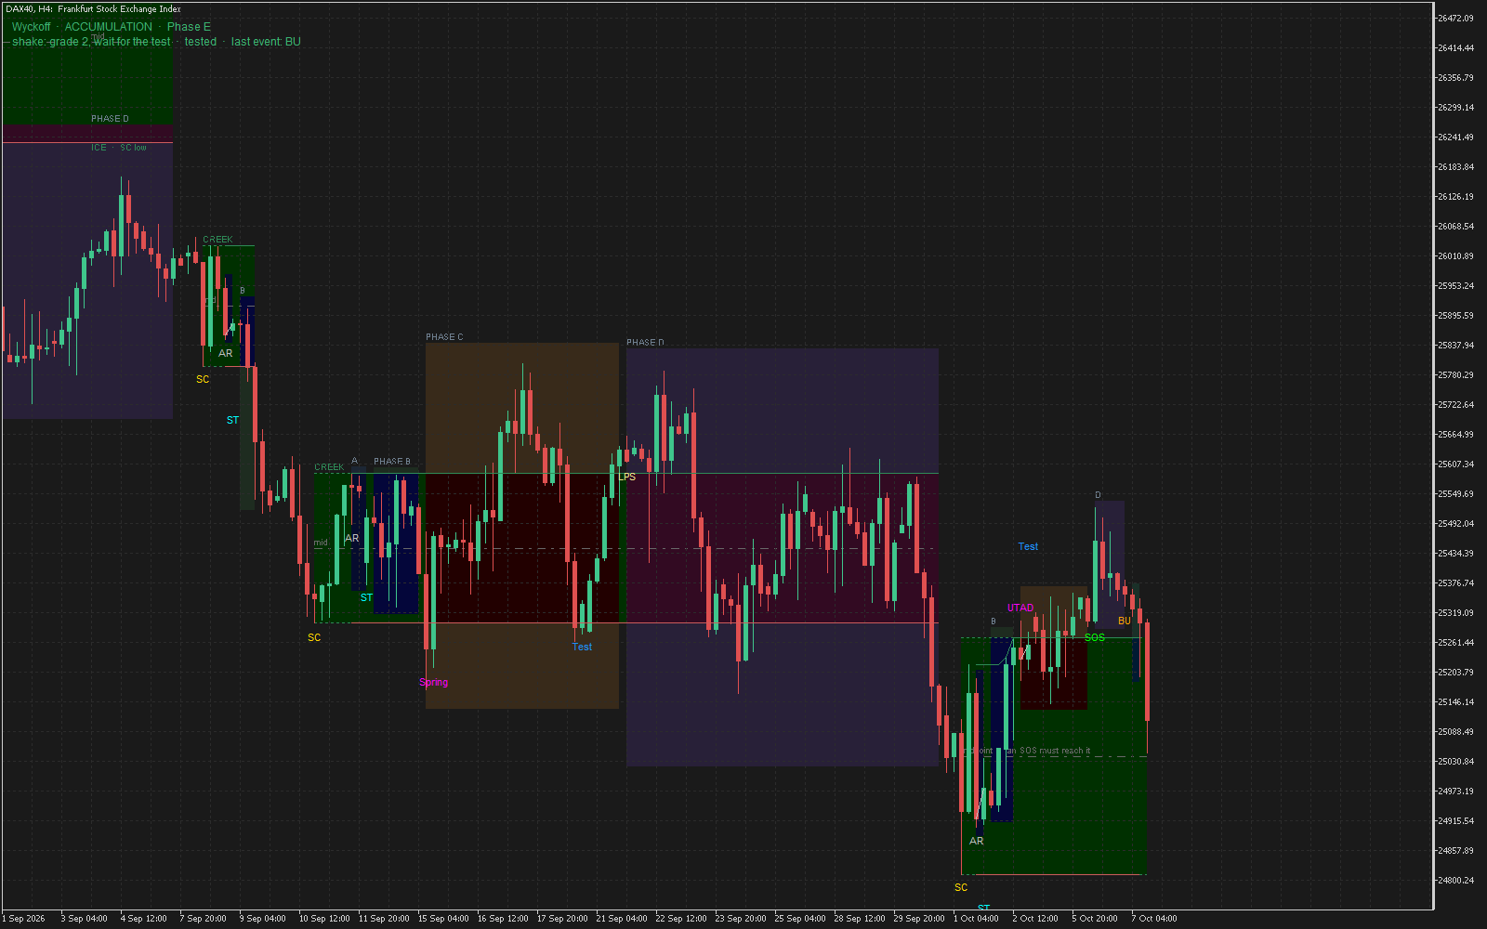
Task: Click the '1 Oct 04:00' time label
Action: [977, 919]
